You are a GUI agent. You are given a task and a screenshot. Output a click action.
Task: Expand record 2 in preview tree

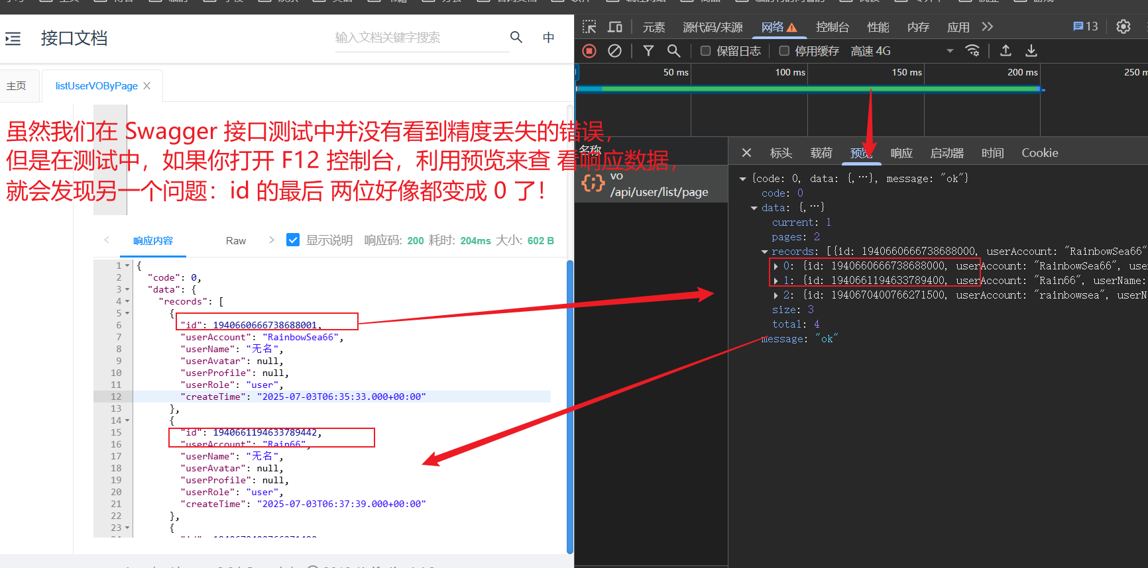pos(776,295)
